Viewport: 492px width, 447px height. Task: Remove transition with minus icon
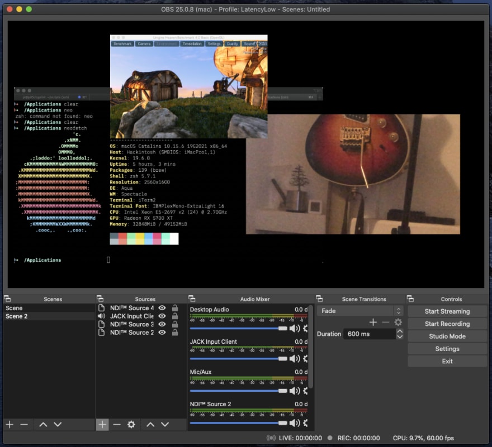click(x=386, y=322)
